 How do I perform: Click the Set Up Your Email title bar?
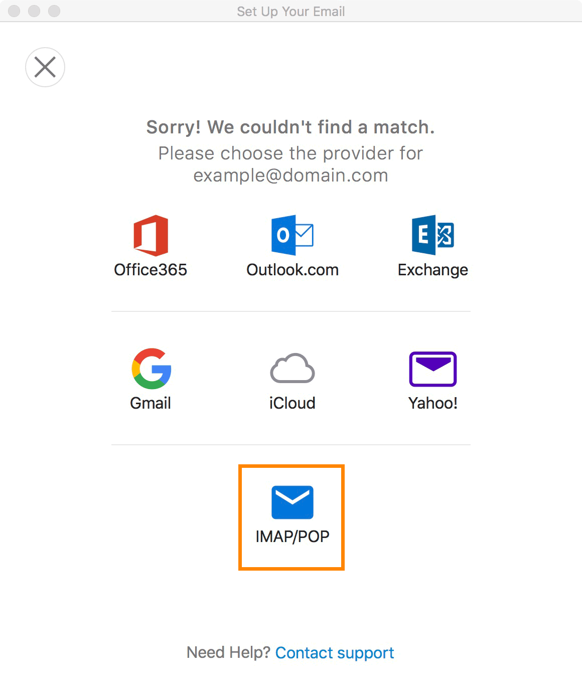click(x=291, y=11)
